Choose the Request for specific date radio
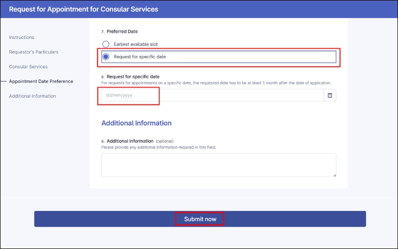398x249 pixels. coord(105,57)
